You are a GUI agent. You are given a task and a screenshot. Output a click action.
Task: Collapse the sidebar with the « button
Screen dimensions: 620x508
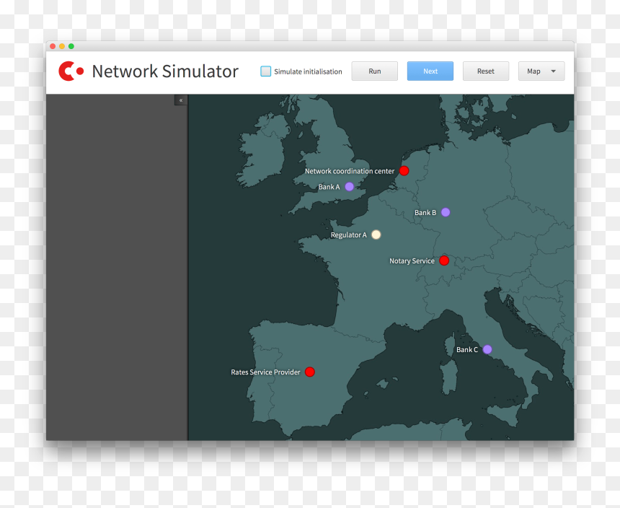click(181, 100)
